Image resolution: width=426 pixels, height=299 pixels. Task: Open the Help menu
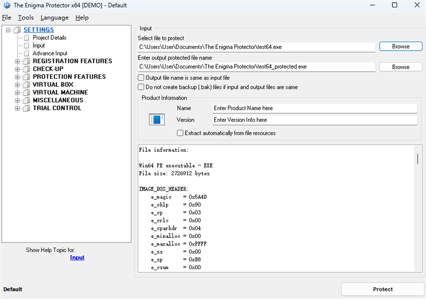82,18
